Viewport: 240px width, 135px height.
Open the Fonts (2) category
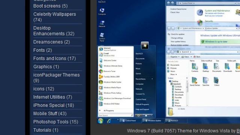pyautogui.click(x=43, y=50)
